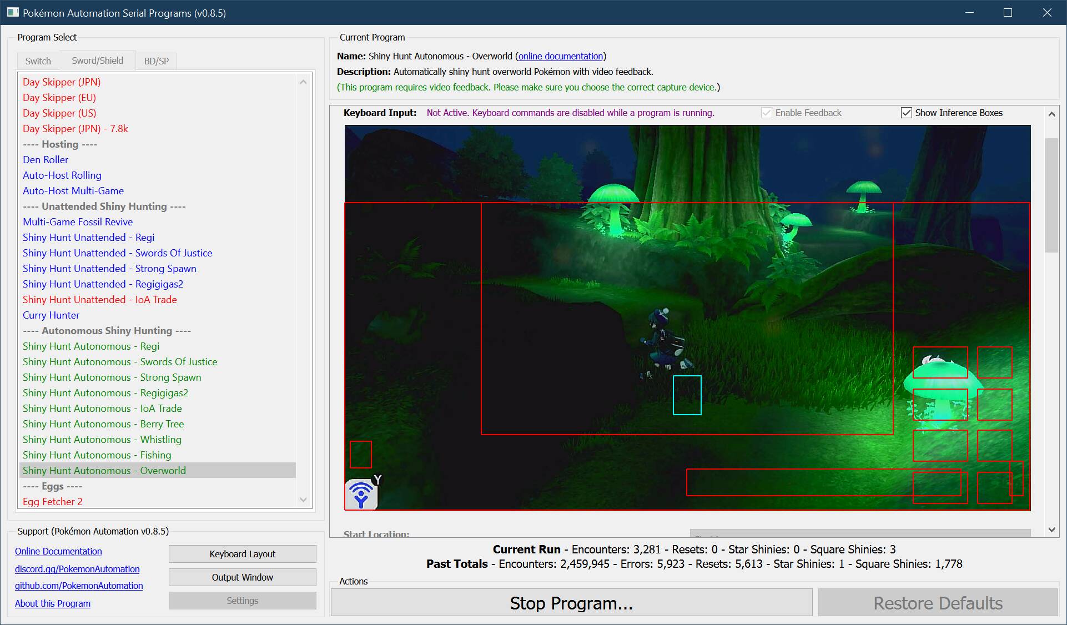The width and height of the screenshot is (1067, 625).
Task: Click scroll-up arrow of the settings panel
Action: click(x=1051, y=114)
